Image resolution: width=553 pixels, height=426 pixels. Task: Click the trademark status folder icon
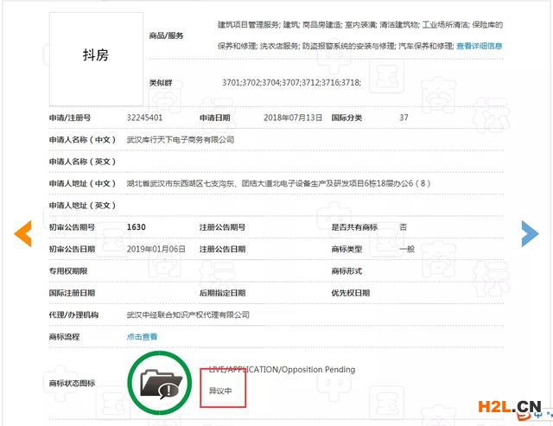point(160,383)
